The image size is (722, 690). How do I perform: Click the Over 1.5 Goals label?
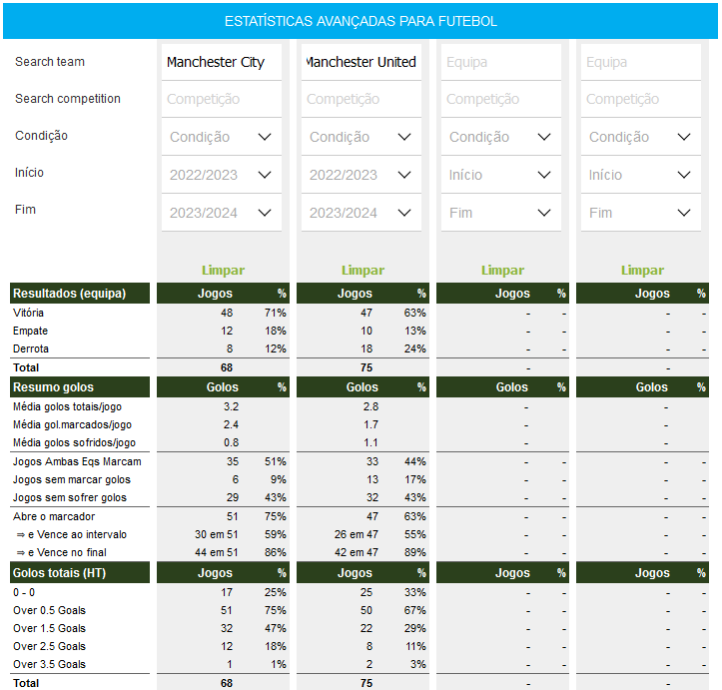(x=49, y=628)
